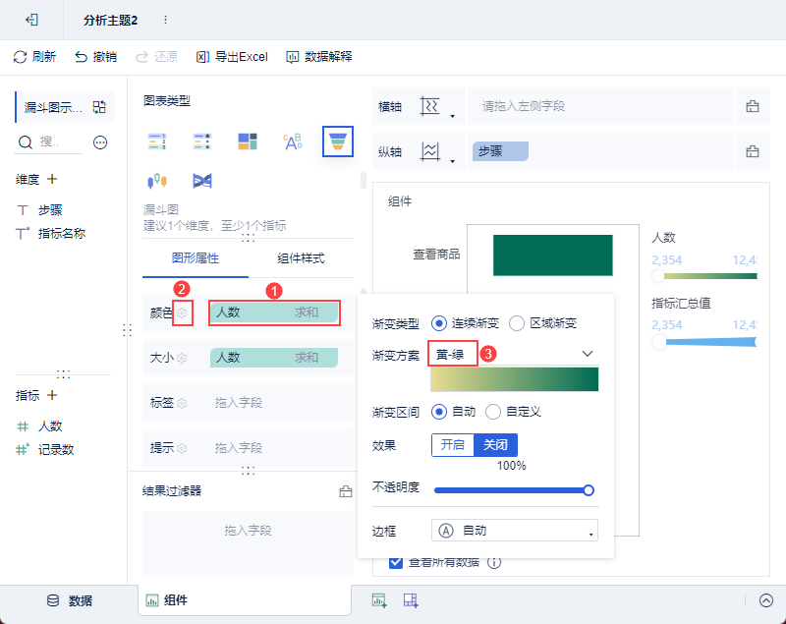The image size is (786, 624).
Task: Click the candlestick chart type icon
Action: pyautogui.click(x=157, y=181)
